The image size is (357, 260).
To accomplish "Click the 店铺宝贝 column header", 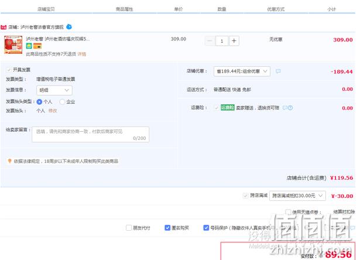I will [46, 9].
